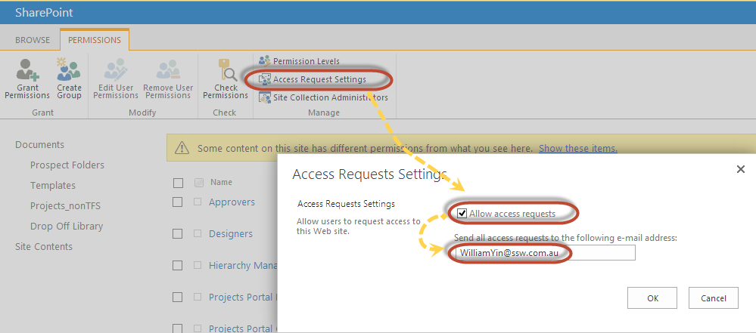Uncheck the Allow access requests checkbox
The image size is (756, 333).
(462, 214)
